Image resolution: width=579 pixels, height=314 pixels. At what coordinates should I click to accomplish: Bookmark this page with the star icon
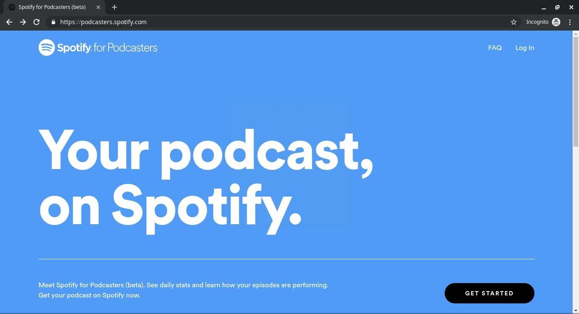[514, 22]
